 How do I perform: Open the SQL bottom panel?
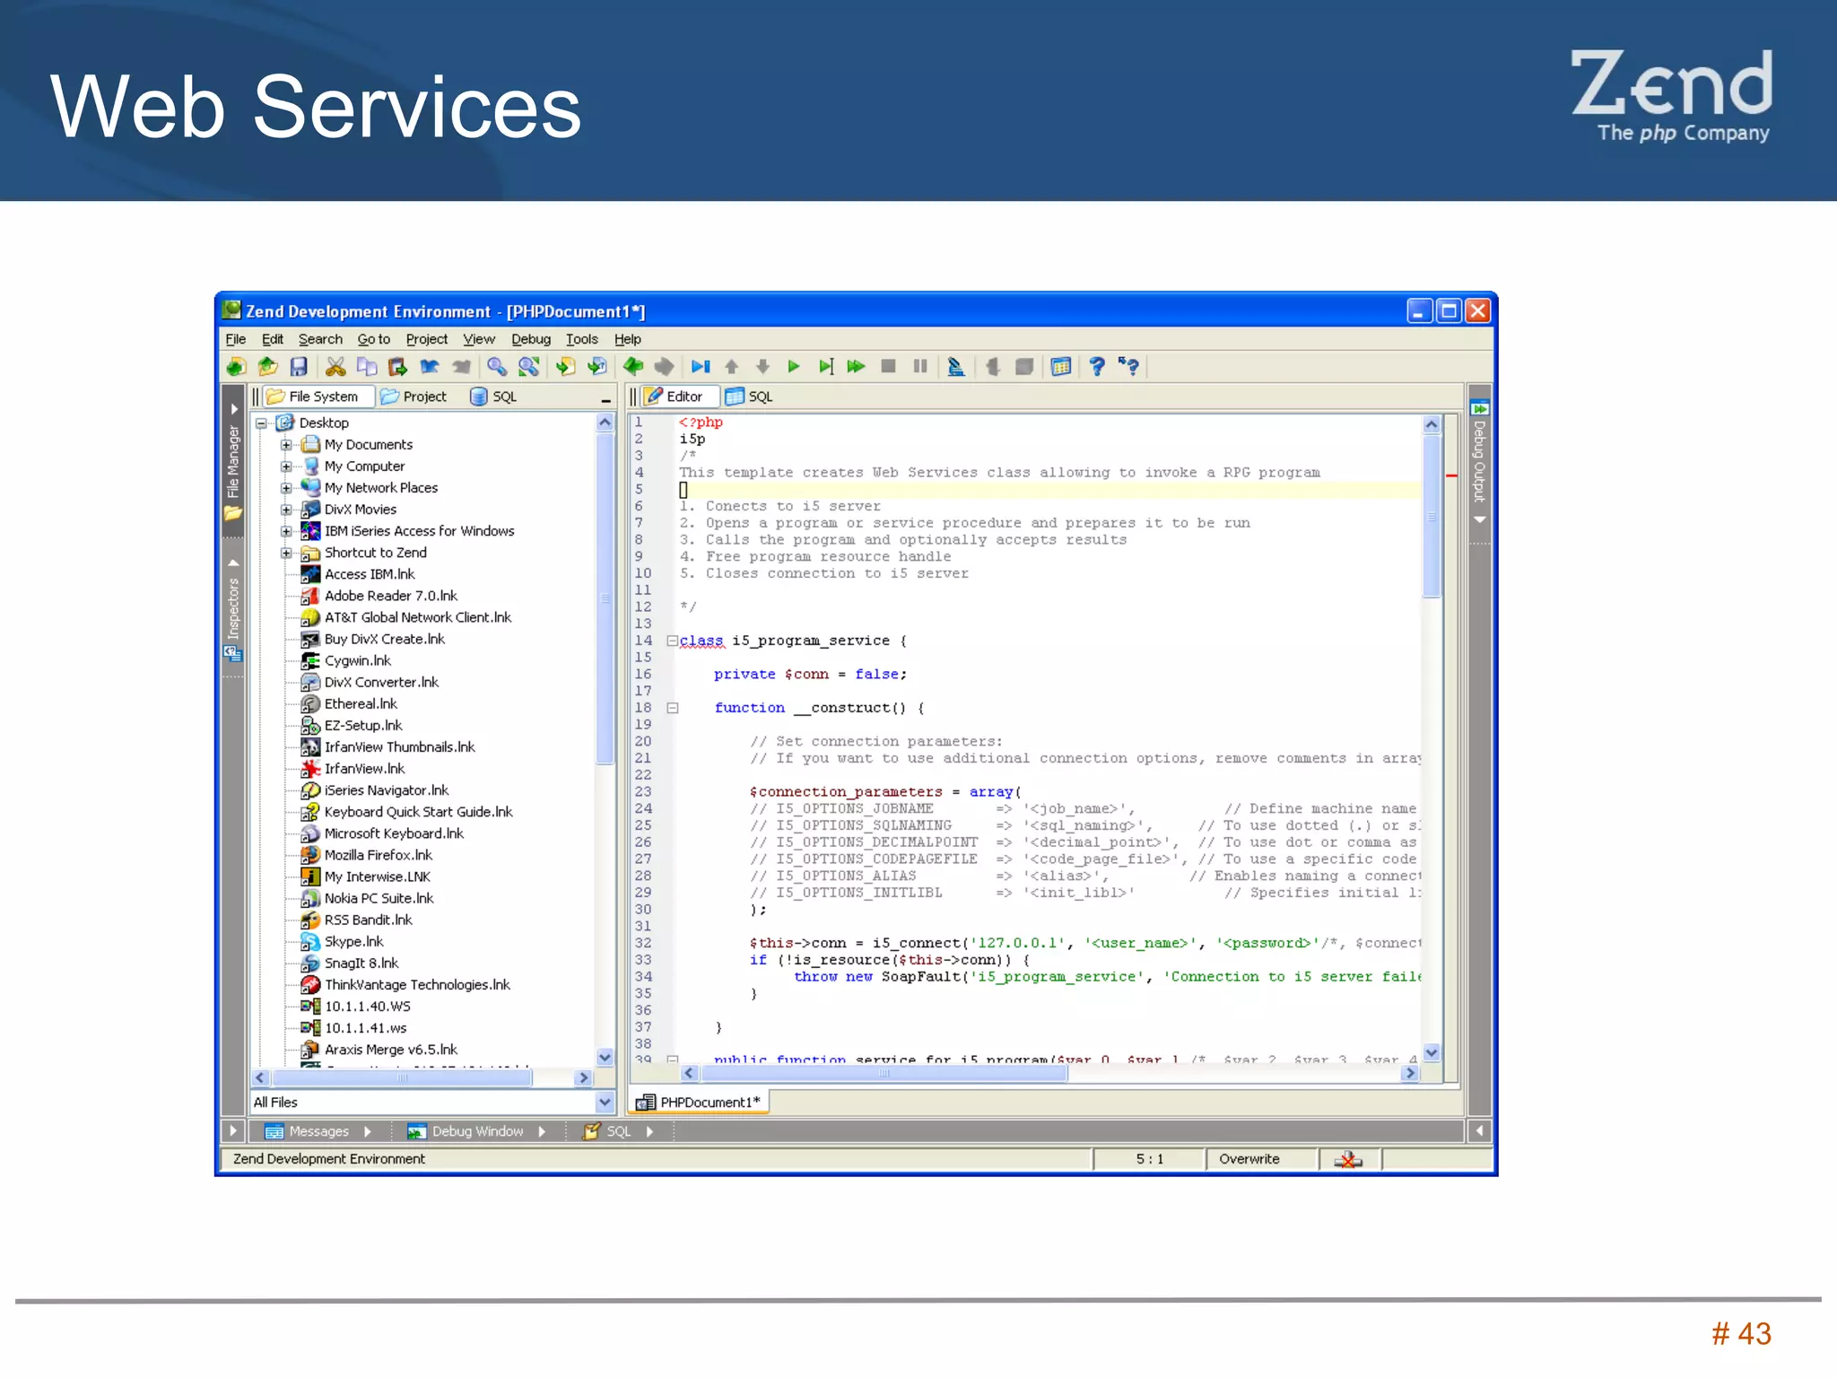[x=619, y=1131]
